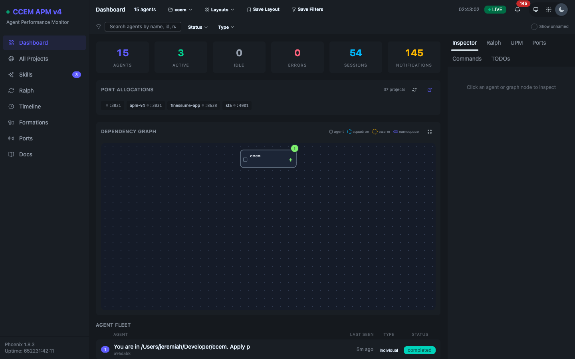Image resolution: width=575 pixels, height=359 pixels.
Task: Click Save Filters button
Action: (x=307, y=10)
